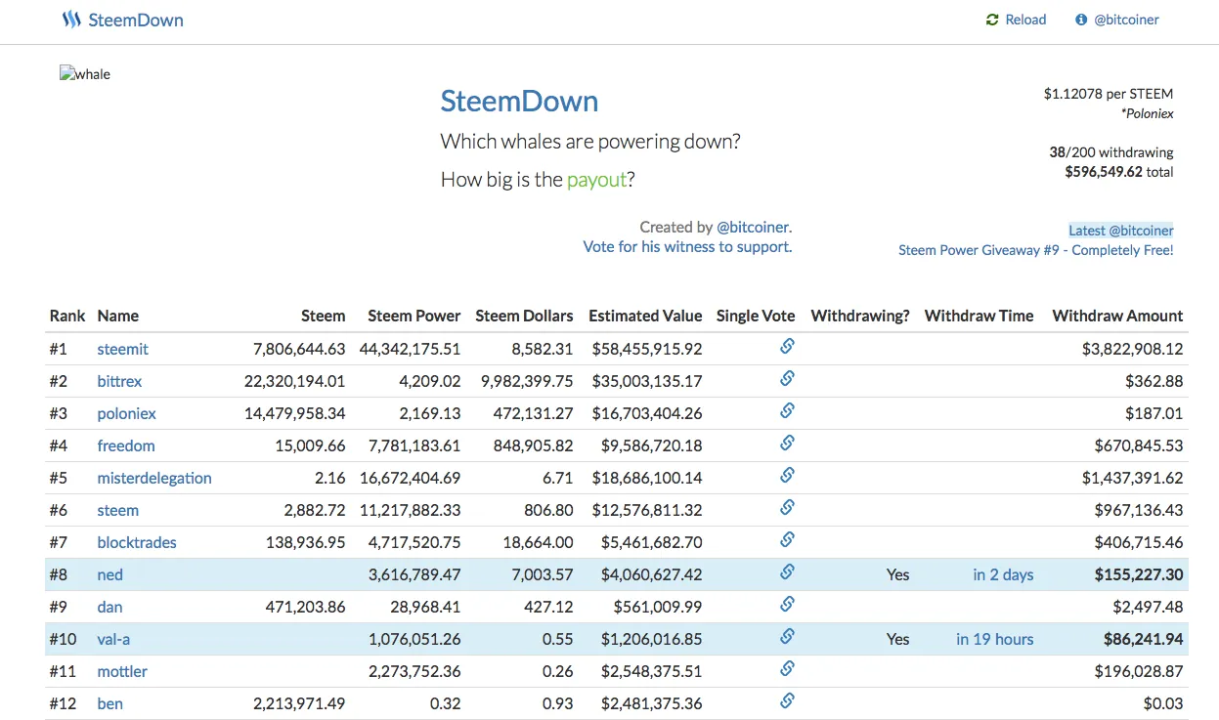The image size is (1219, 720).
Task: Click the $1.12078 per STEEM price
Action: (x=1109, y=94)
